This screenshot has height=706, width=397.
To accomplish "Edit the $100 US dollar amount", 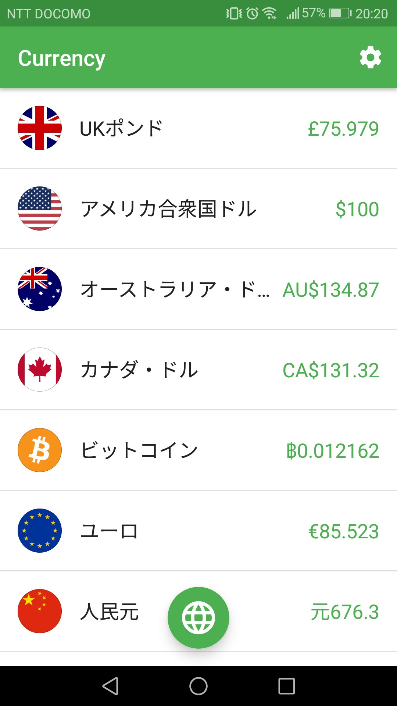I will pyautogui.click(x=357, y=209).
